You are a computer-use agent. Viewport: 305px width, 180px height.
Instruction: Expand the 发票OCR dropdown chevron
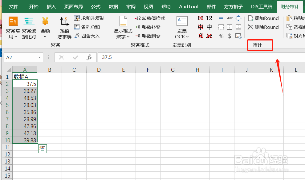(x=188, y=36)
